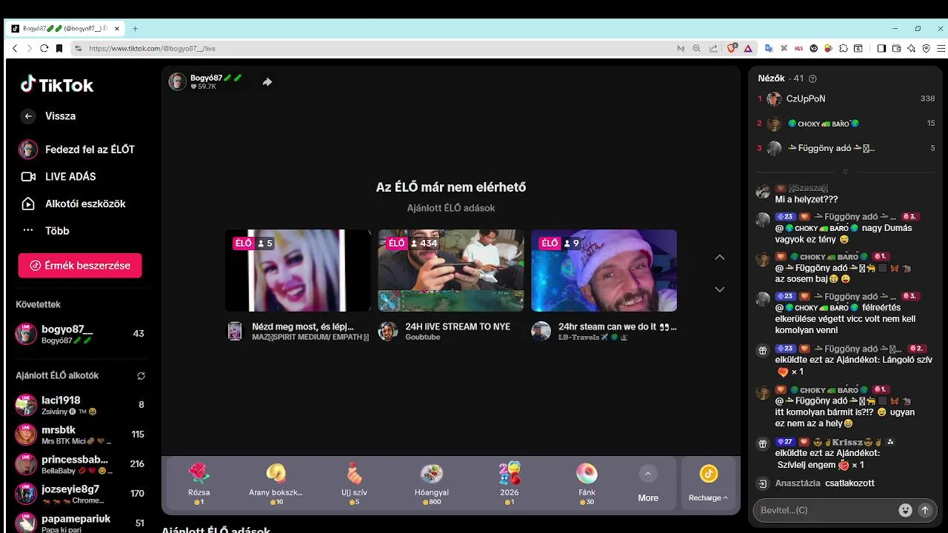The width and height of the screenshot is (948, 533).
Task: Open the emoji picker in chat
Action: pos(905,510)
